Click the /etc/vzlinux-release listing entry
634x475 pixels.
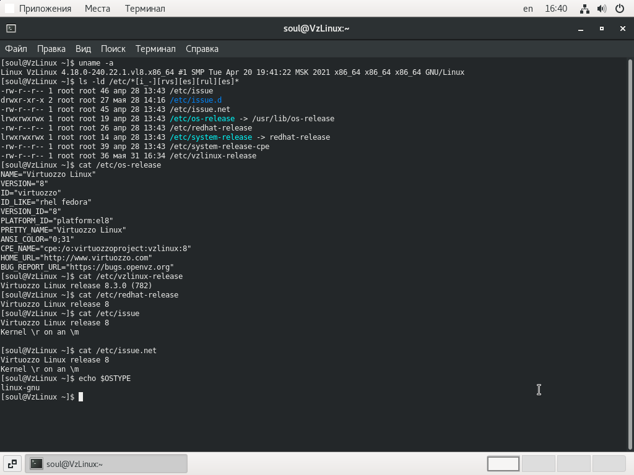213,156
